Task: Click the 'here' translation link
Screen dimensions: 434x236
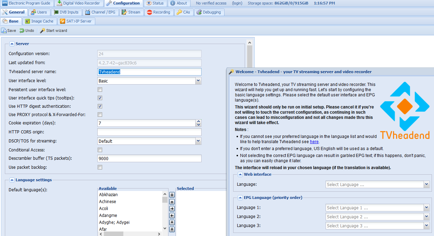Action: pos(314,142)
